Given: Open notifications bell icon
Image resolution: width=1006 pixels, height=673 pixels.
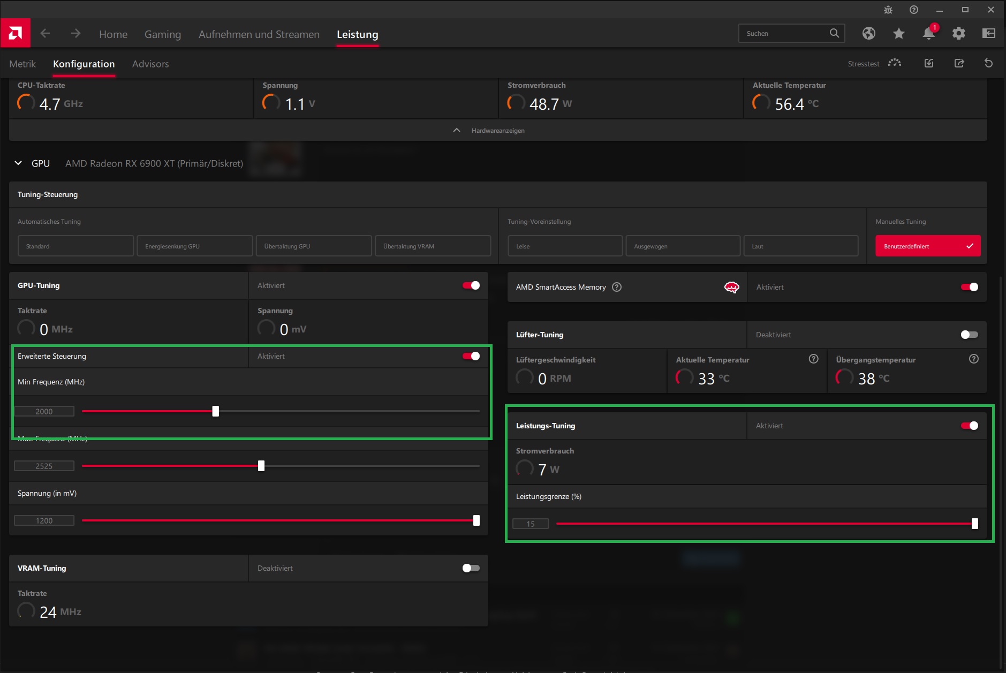Looking at the screenshot, I should [x=929, y=33].
